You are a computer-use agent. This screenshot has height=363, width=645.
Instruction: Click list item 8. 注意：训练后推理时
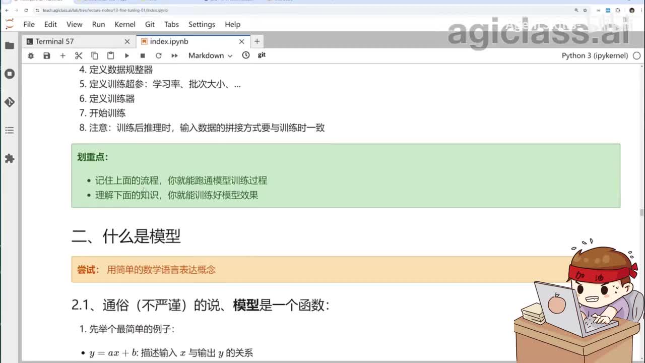click(202, 128)
